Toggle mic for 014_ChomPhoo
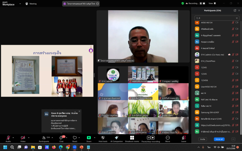 (x=233, y=61)
